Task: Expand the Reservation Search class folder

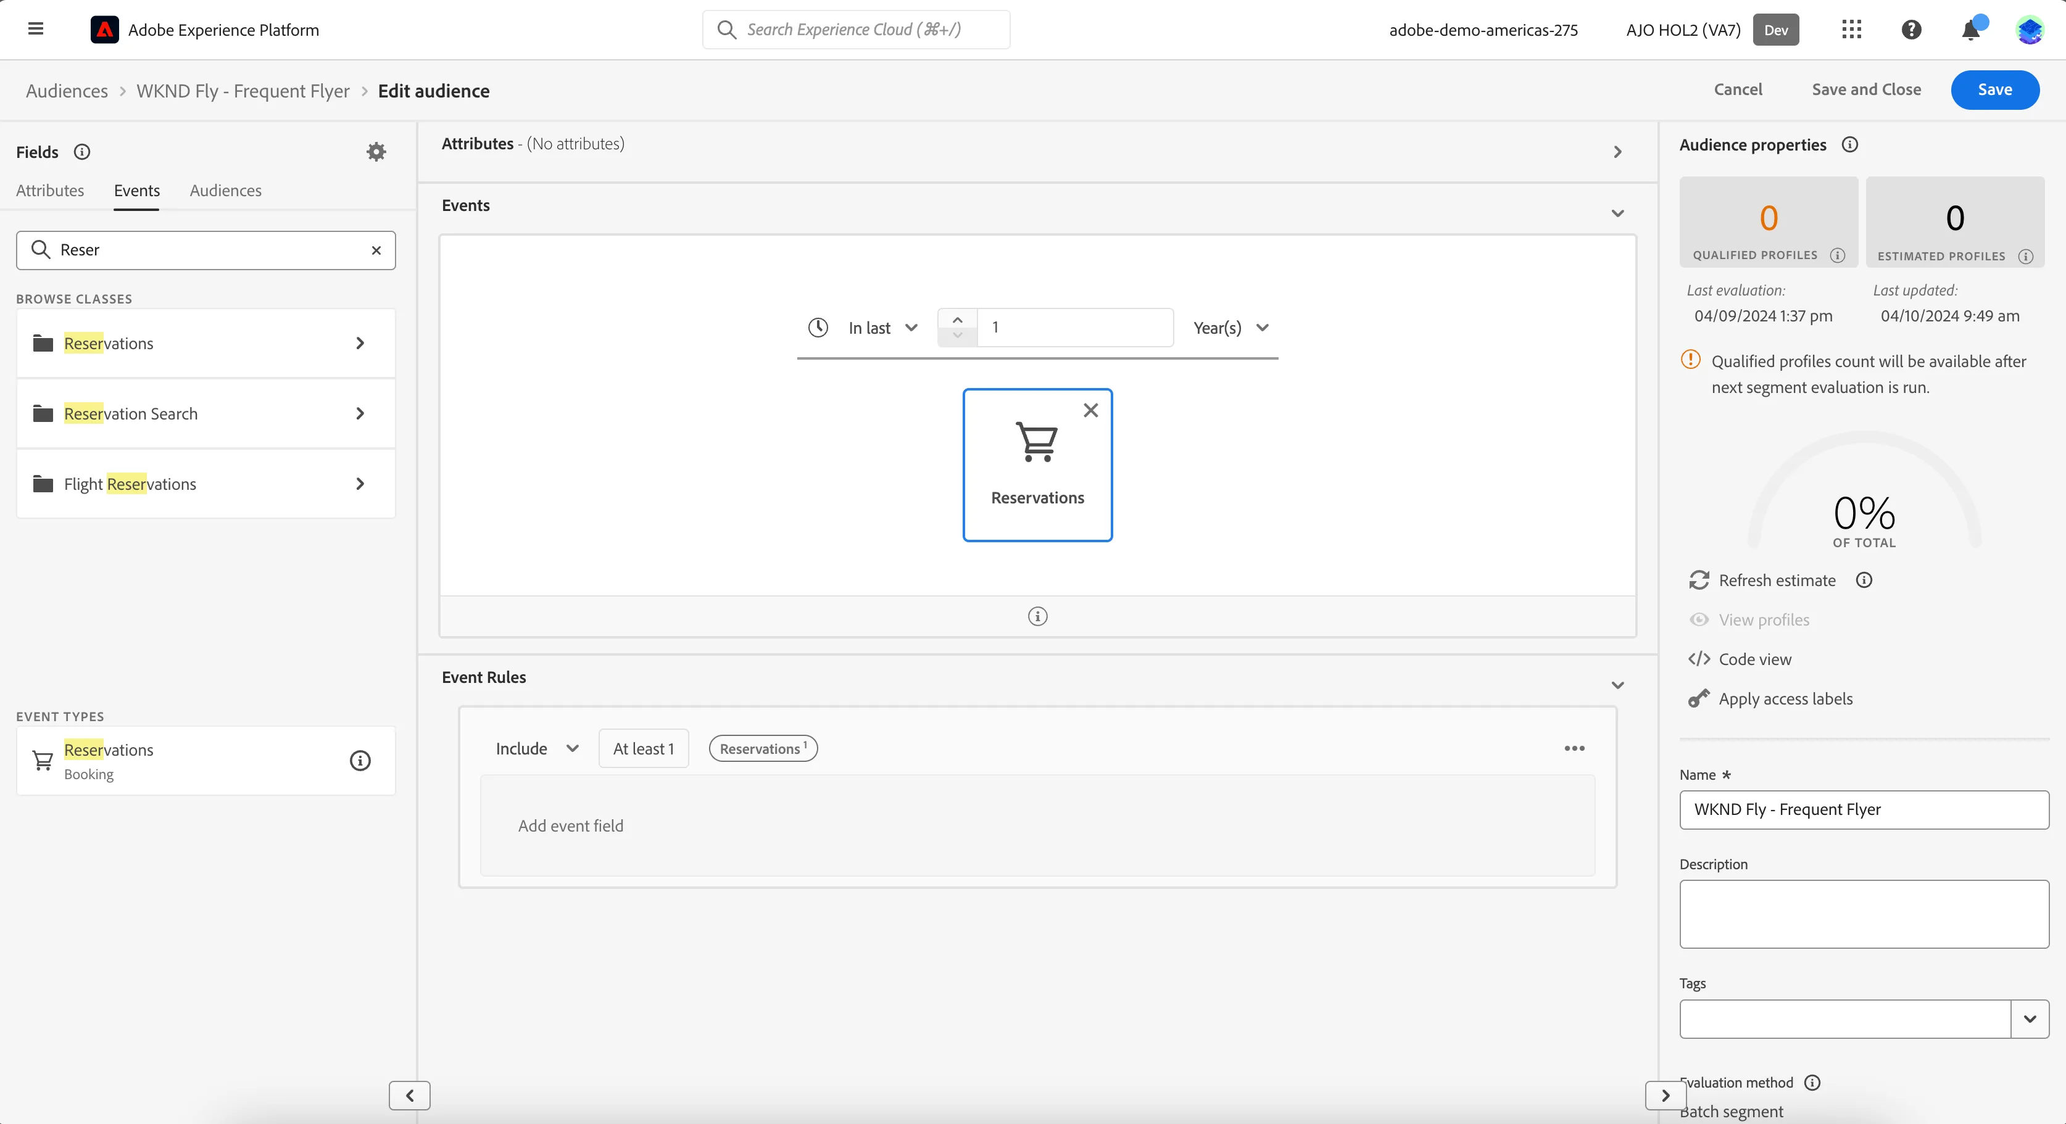Action: pyautogui.click(x=206, y=414)
